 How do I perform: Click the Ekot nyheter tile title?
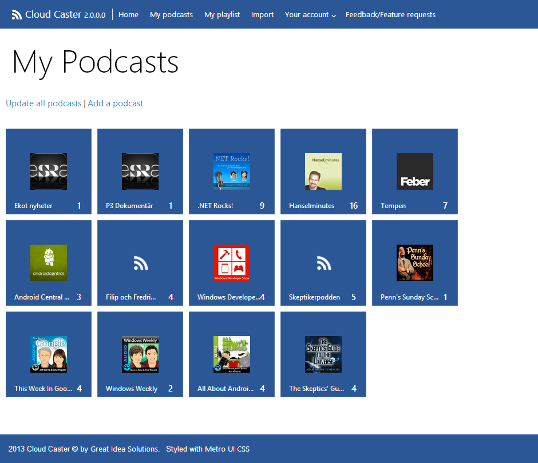point(33,206)
